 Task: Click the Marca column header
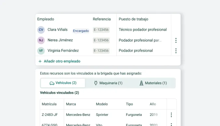(71, 104)
